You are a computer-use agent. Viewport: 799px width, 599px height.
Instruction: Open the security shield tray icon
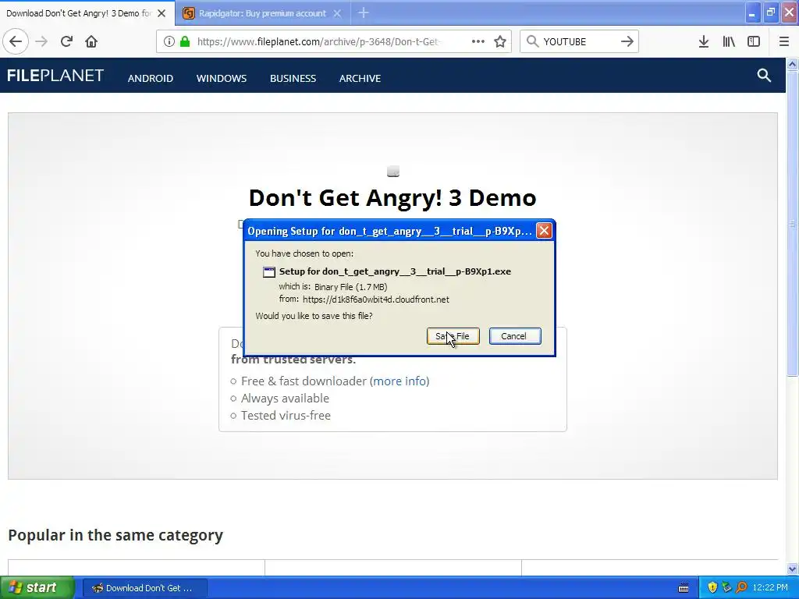click(712, 587)
